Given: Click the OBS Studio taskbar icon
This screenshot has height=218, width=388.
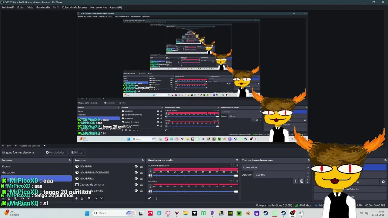Looking at the screenshot, I should 292,213.
